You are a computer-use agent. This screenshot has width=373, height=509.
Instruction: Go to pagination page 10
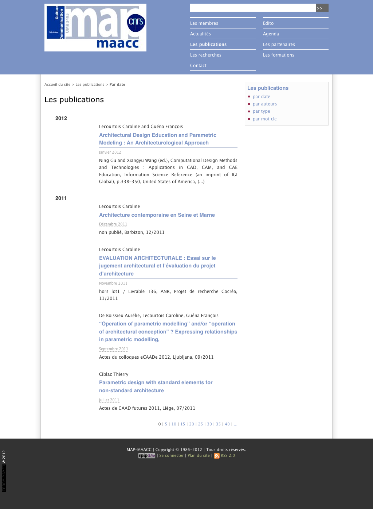pos(174,424)
